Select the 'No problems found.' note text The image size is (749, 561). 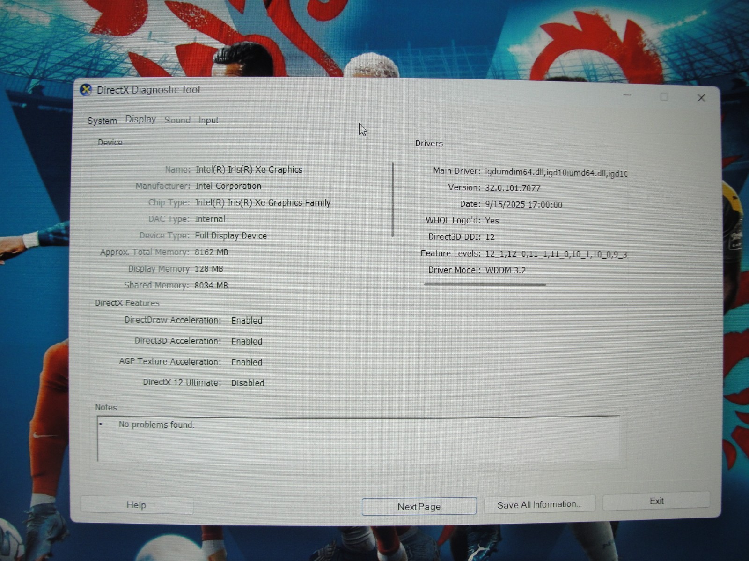[156, 424]
